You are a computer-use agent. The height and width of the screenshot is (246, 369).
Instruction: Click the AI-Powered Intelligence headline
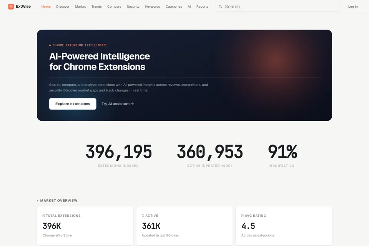click(100, 61)
